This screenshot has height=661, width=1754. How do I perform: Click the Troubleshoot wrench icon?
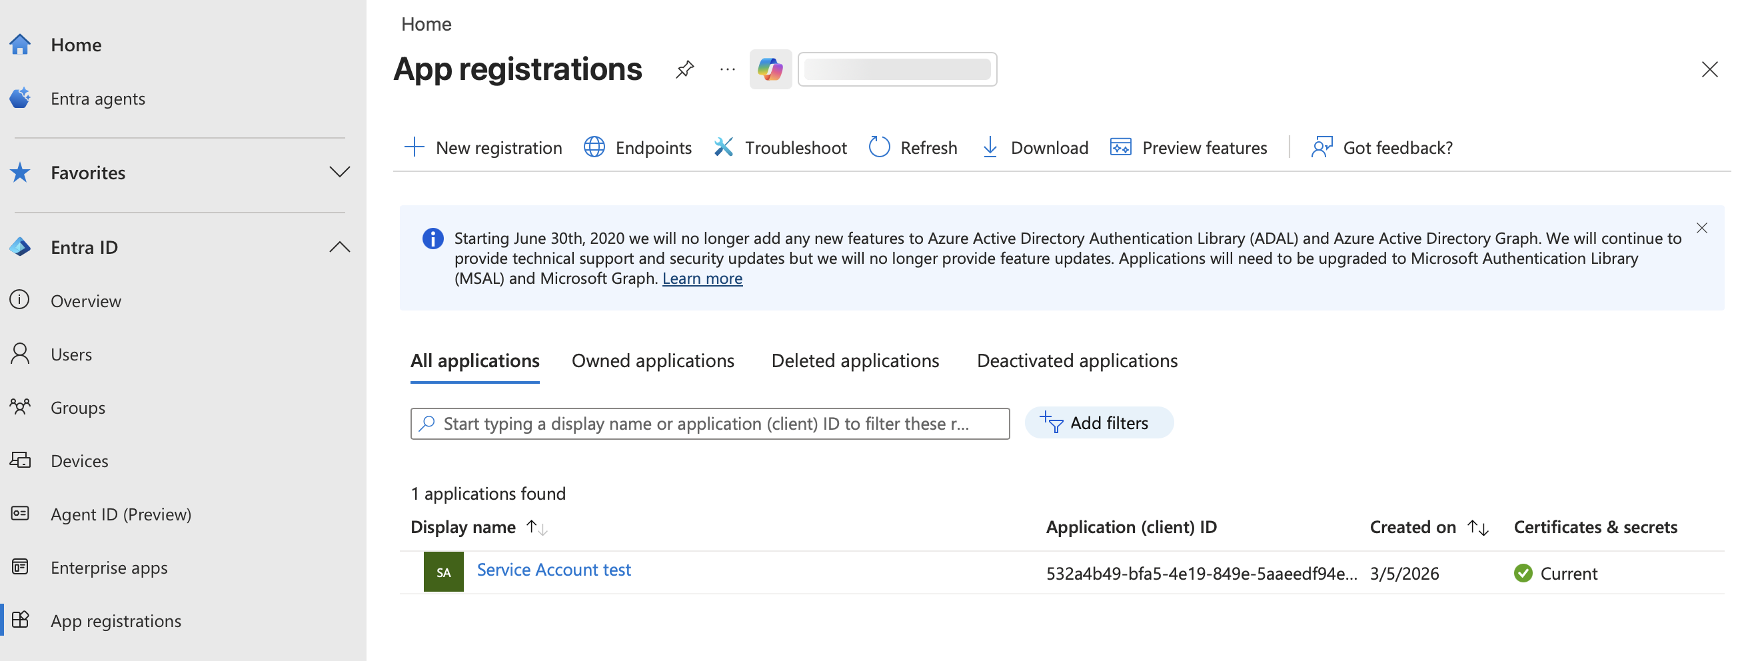723,147
